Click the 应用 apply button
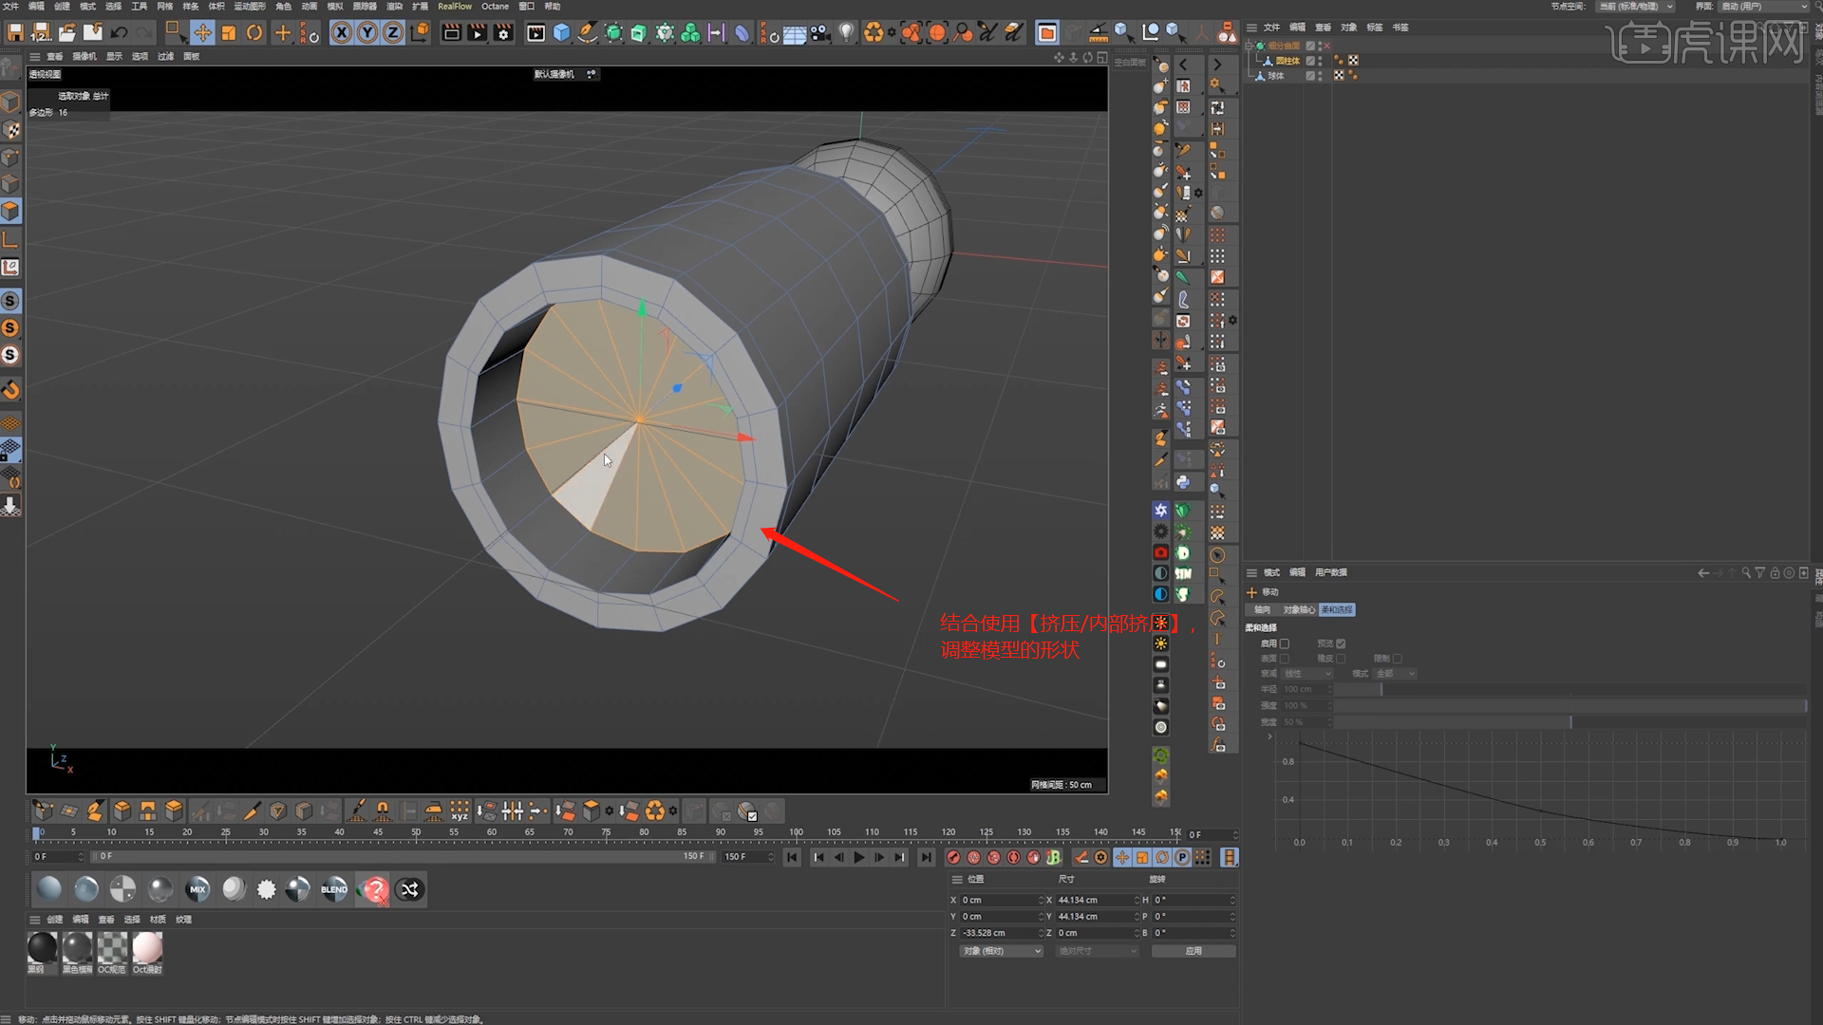Viewport: 1823px width, 1025px height. click(x=1193, y=951)
